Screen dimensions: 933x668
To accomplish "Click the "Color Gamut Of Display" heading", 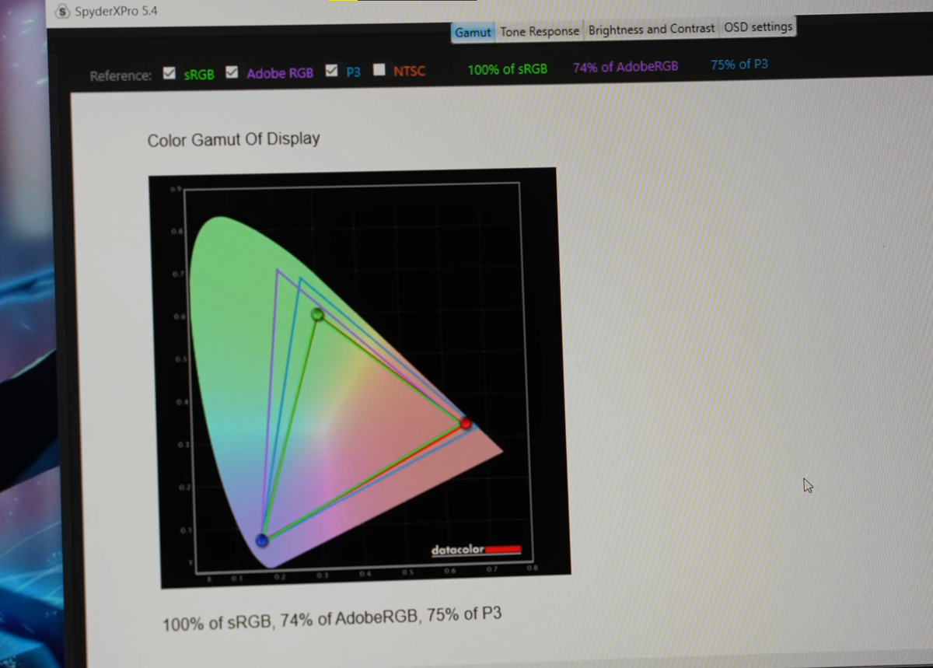I will coord(233,140).
